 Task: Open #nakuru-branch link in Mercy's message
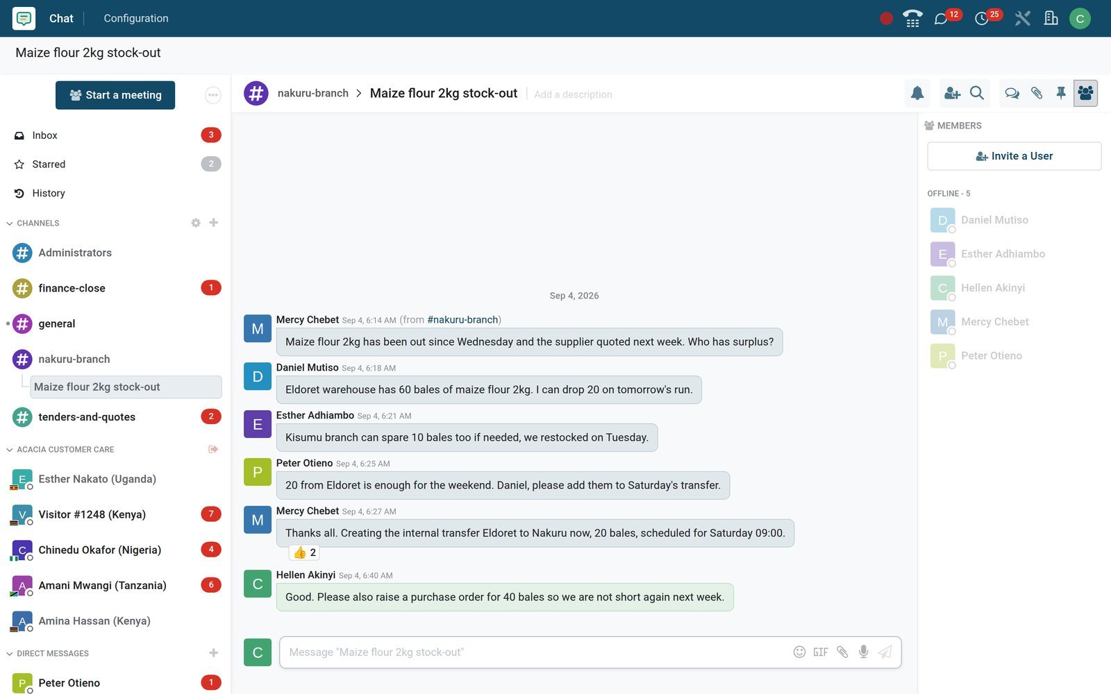point(462,320)
